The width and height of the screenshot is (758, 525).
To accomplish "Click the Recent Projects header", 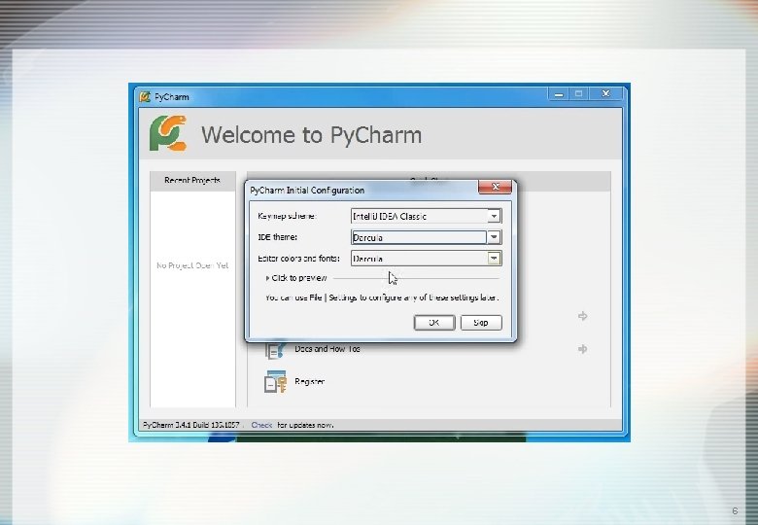I will pyautogui.click(x=192, y=180).
